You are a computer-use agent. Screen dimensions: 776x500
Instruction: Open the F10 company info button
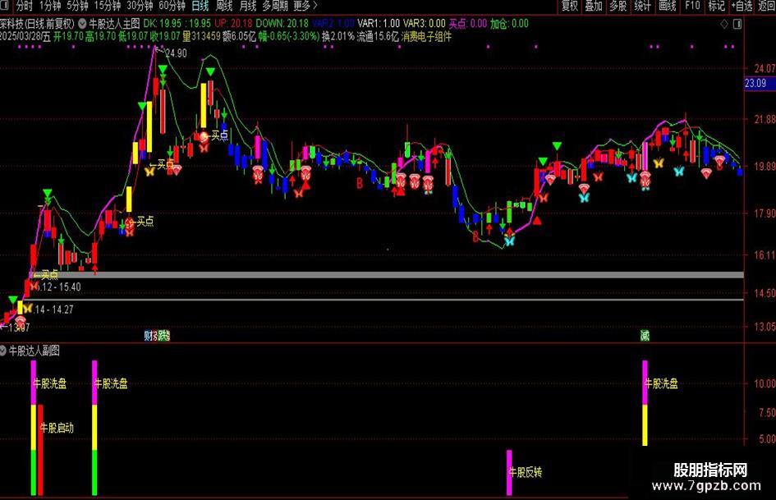pyautogui.click(x=692, y=6)
